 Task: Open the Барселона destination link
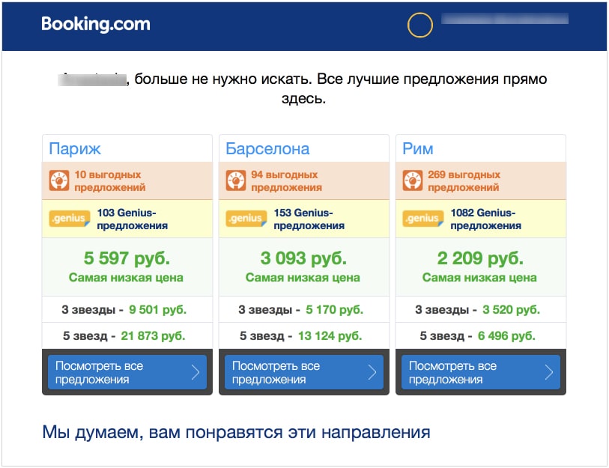click(267, 149)
